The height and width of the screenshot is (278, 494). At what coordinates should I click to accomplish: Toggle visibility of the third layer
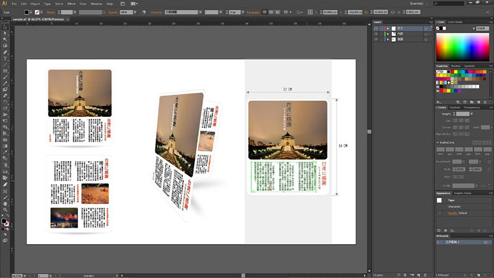[376, 39]
